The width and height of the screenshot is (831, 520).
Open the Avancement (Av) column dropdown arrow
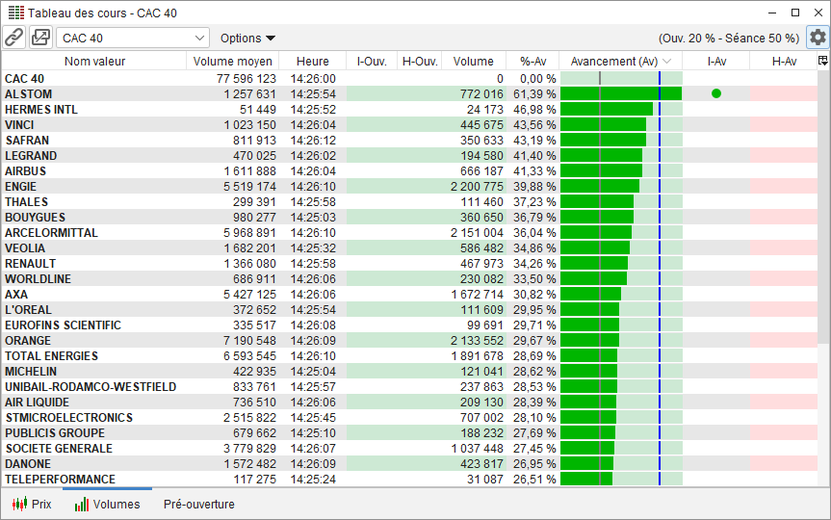click(x=667, y=62)
